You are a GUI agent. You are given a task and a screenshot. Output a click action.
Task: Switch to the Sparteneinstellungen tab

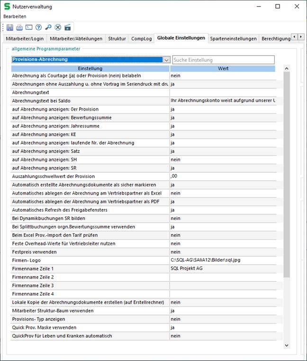tap(233, 39)
